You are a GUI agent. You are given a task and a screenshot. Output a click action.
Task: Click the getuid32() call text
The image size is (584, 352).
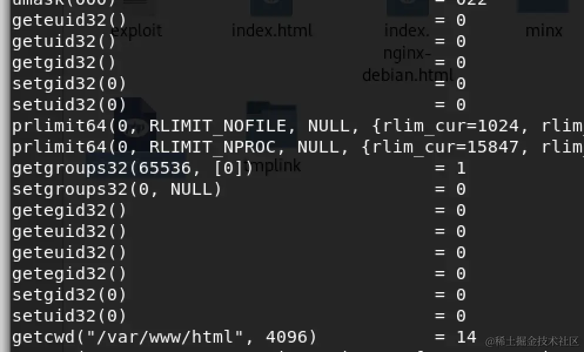point(64,41)
